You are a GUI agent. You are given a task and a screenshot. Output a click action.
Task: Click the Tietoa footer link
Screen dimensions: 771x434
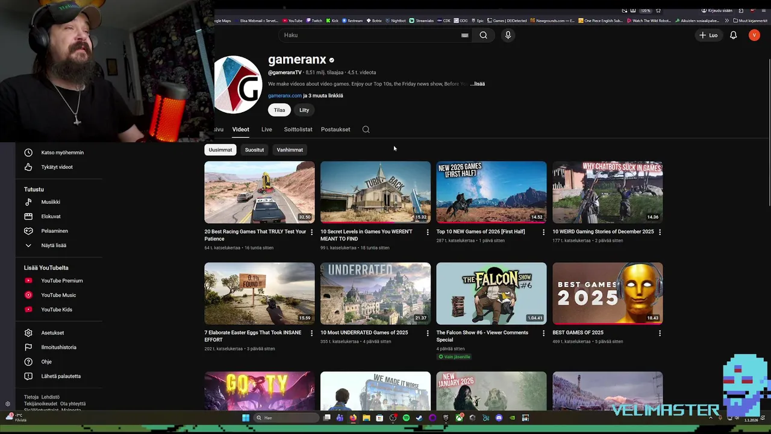click(x=31, y=397)
